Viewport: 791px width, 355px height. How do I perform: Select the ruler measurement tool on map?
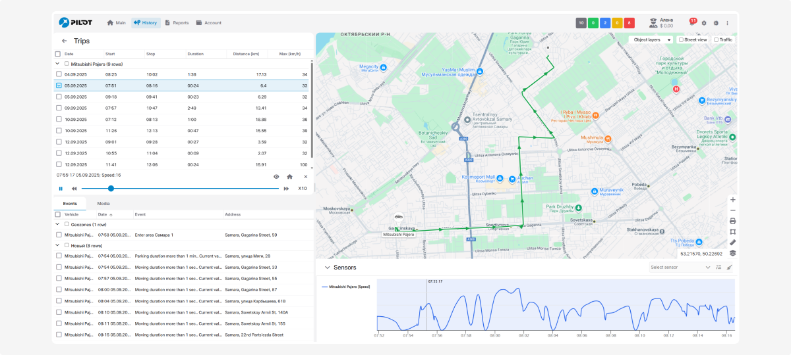[732, 242]
